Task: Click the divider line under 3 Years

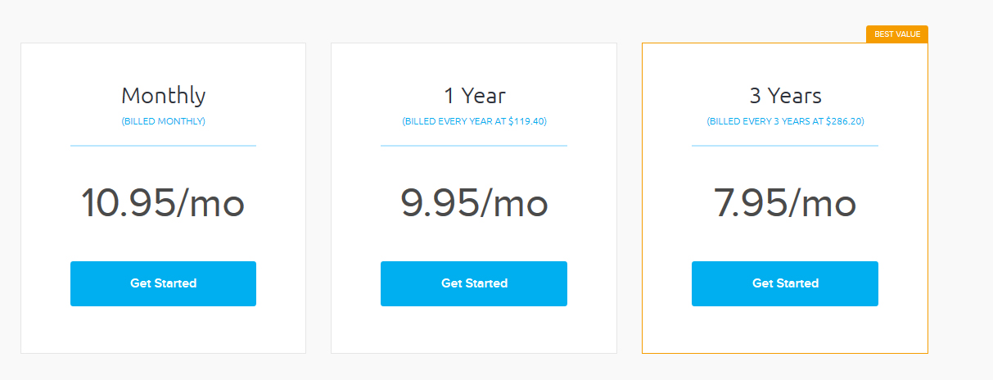Action: pyautogui.click(x=785, y=146)
